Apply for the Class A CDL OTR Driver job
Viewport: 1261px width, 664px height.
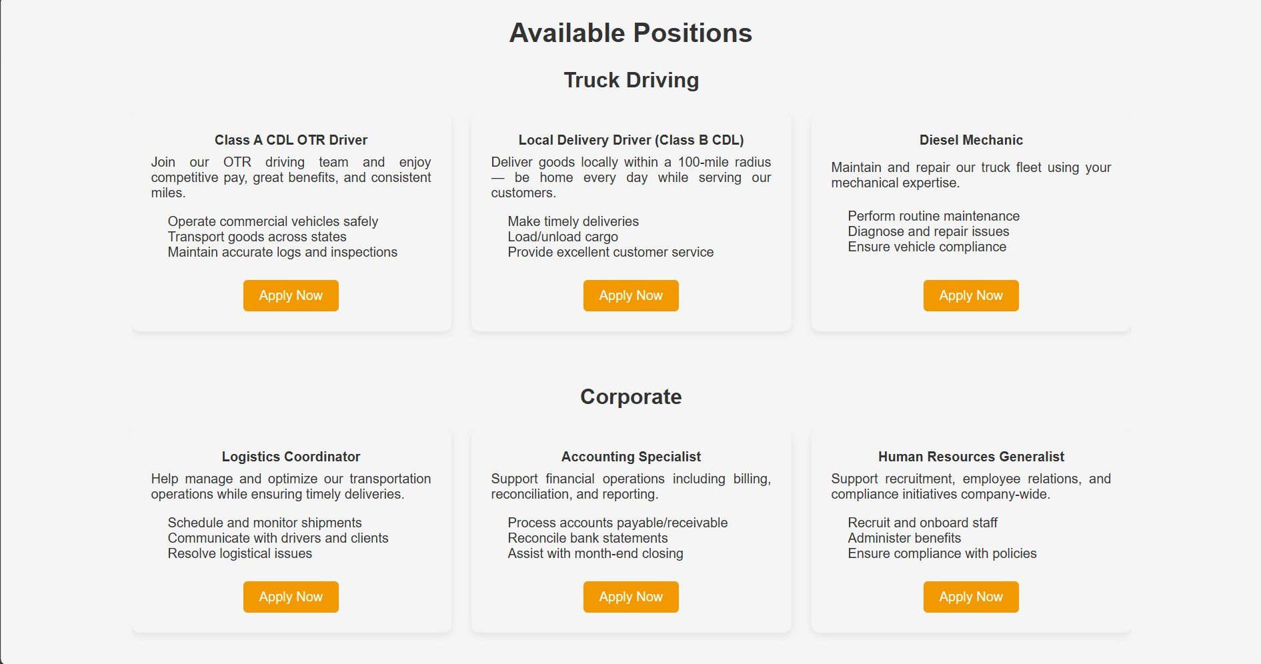point(291,295)
